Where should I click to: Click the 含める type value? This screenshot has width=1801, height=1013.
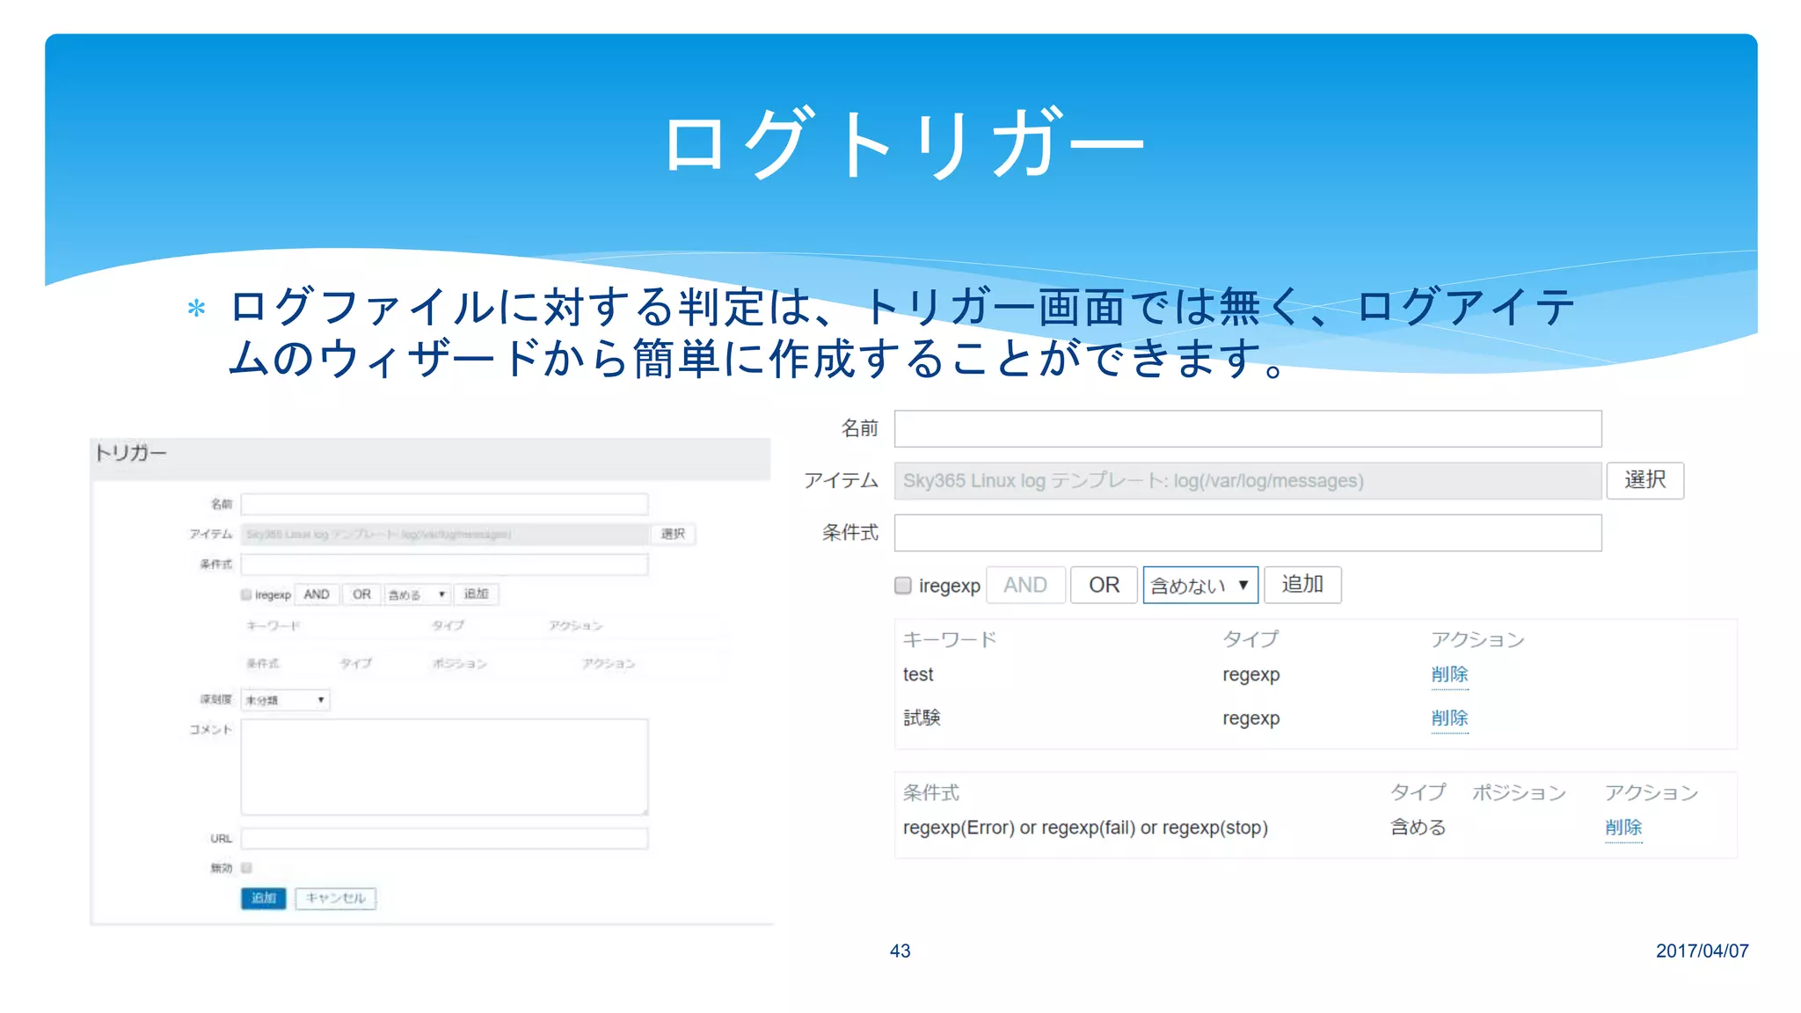(x=1418, y=827)
